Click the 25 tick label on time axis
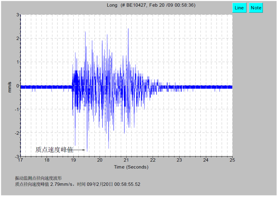The width and height of the screenshot is (278, 197). (232, 160)
